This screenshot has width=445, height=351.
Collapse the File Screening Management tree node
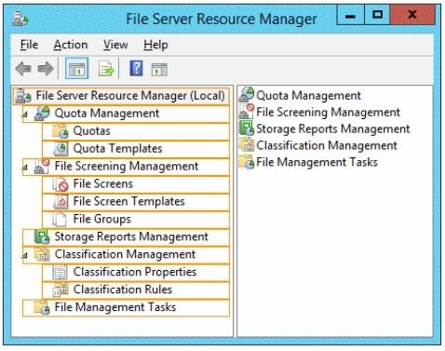click(x=25, y=168)
